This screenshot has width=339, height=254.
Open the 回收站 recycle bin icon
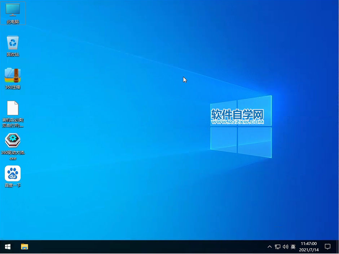[x=13, y=46]
